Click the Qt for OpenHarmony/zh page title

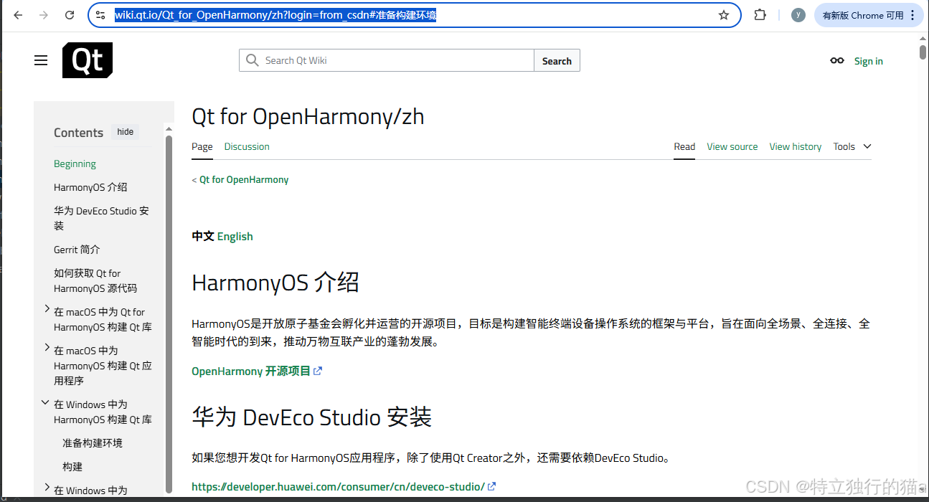pyautogui.click(x=308, y=116)
